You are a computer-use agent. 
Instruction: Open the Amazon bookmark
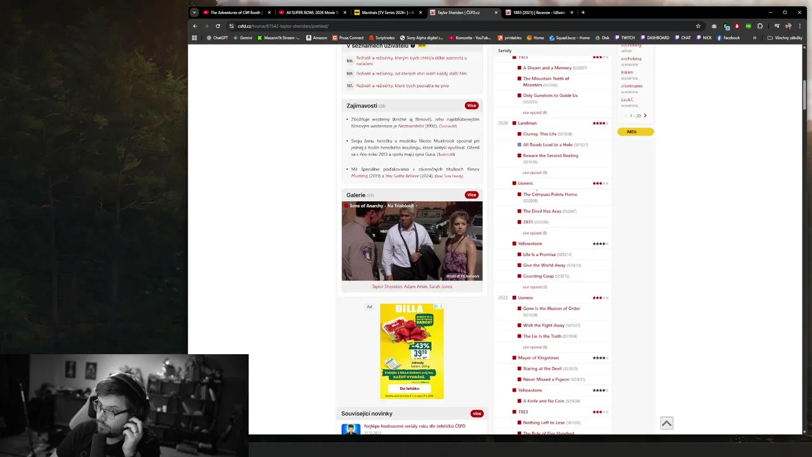(x=317, y=38)
